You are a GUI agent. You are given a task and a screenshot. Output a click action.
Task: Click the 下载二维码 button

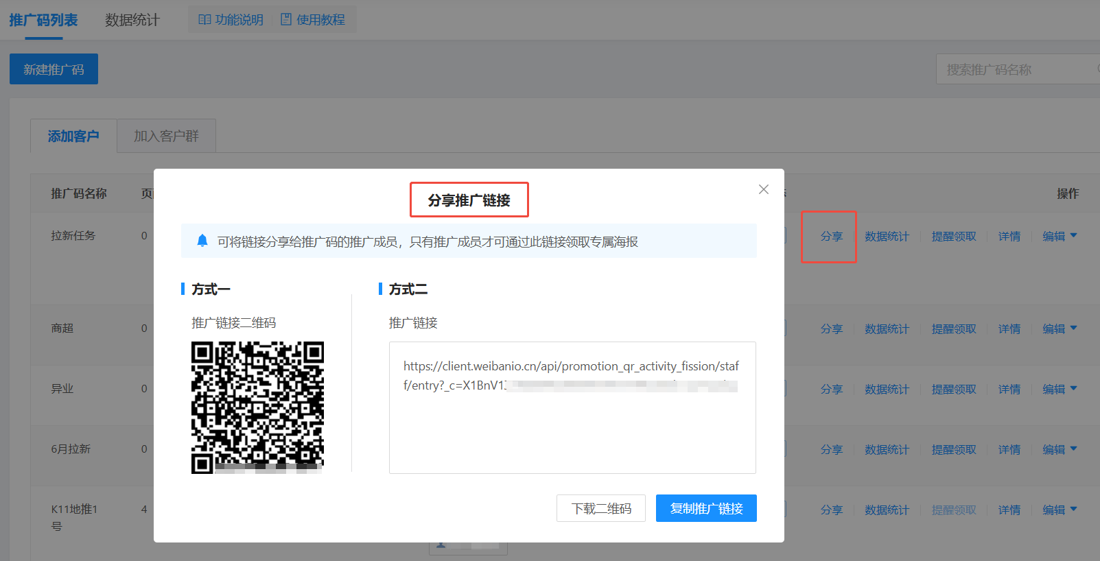[x=601, y=508]
